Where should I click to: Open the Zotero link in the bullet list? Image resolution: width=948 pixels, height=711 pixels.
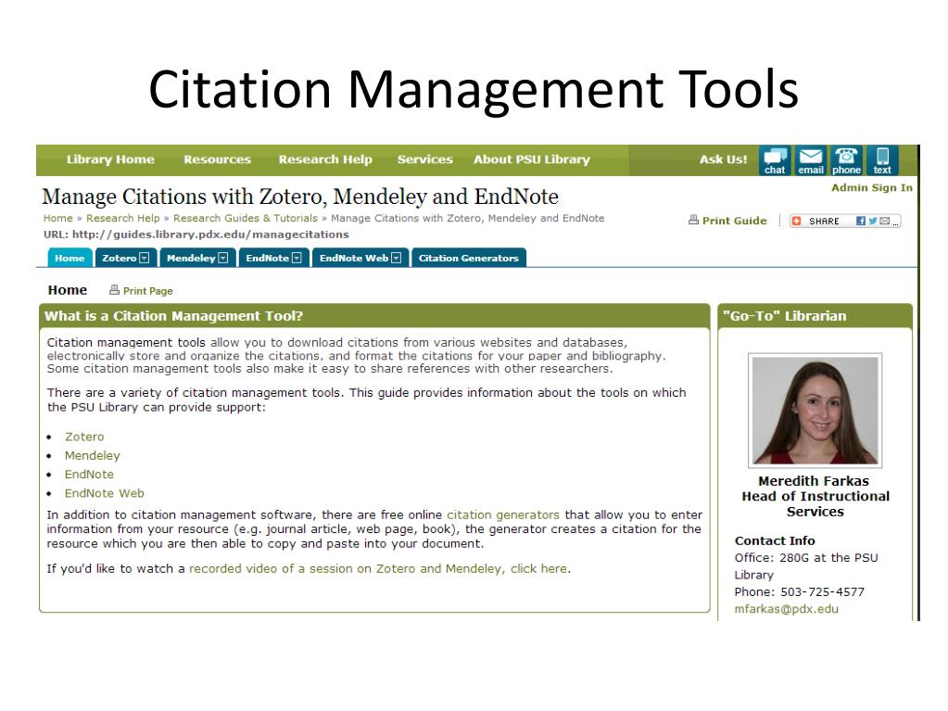(84, 437)
